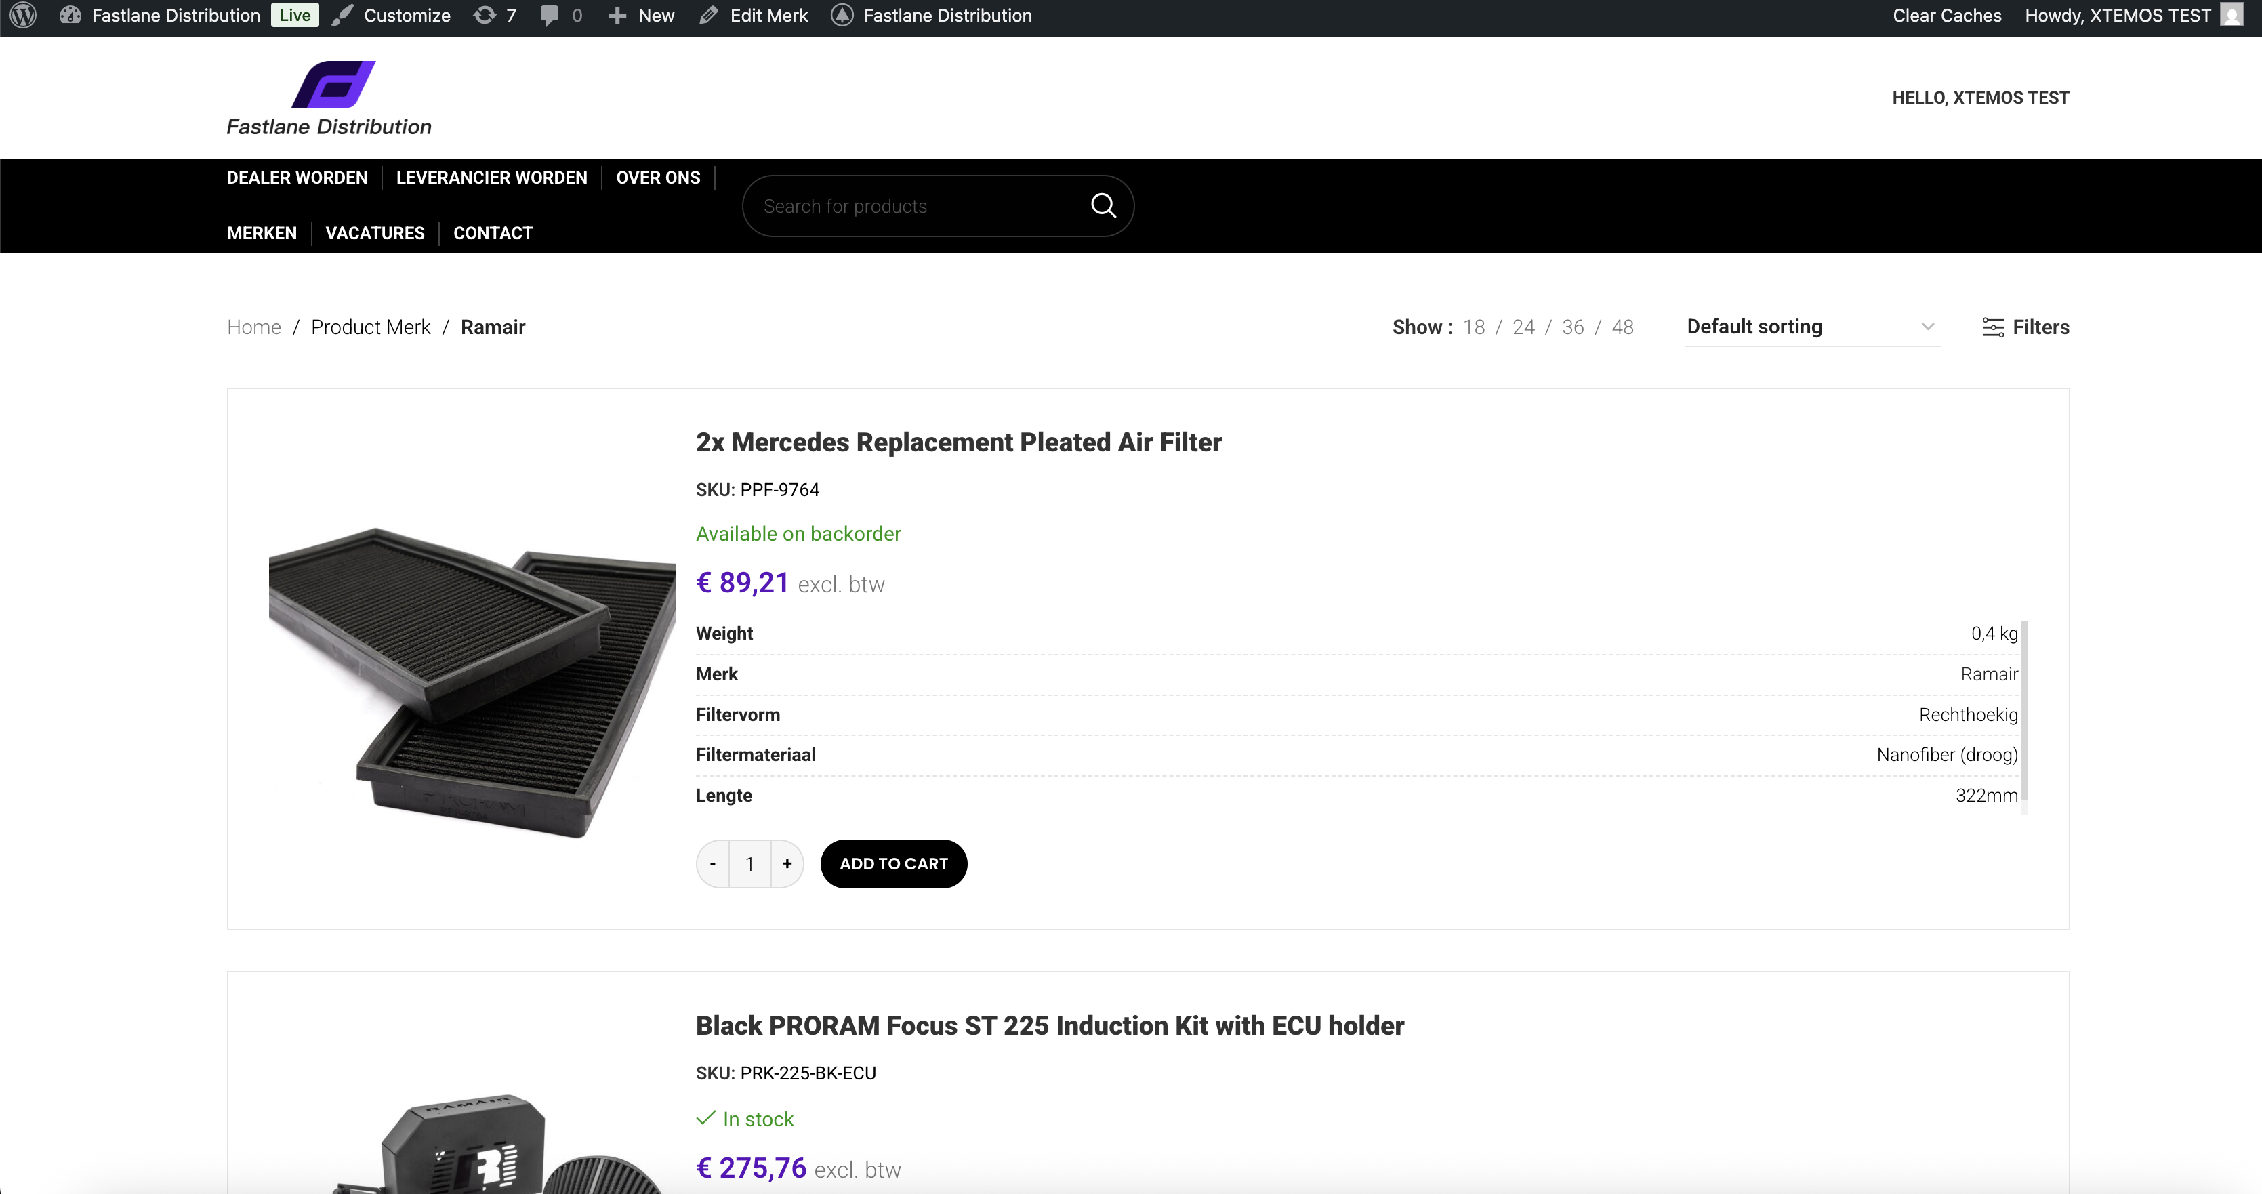Open the Default sorting dropdown
The height and width of the screenshot is (1194, 2262).
tap(1811, 327)
